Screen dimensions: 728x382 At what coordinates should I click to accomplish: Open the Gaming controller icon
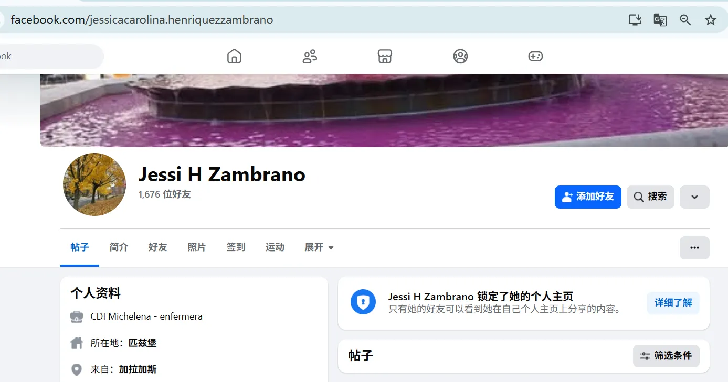(535, 56)
